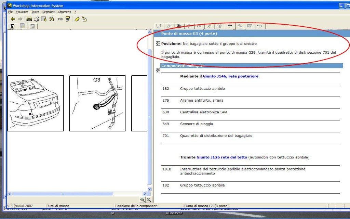Zoom in on the illustration
Screen dimensions: 350x219
click(142, 200)
